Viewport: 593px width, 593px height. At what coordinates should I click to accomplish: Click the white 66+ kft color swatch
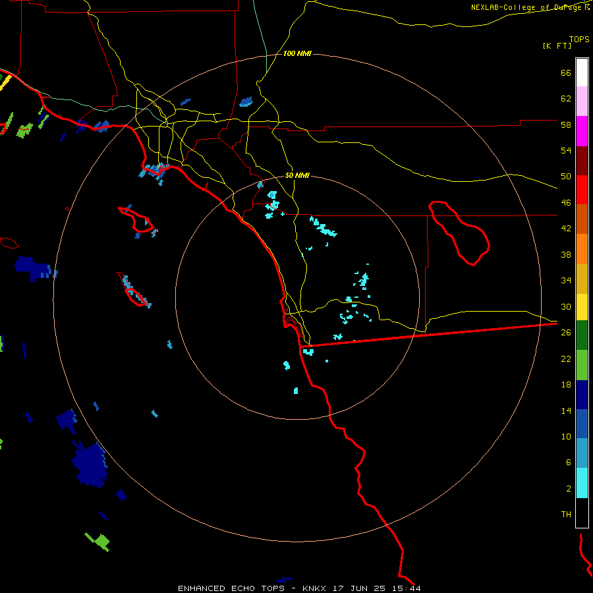(x=582, y=72)
